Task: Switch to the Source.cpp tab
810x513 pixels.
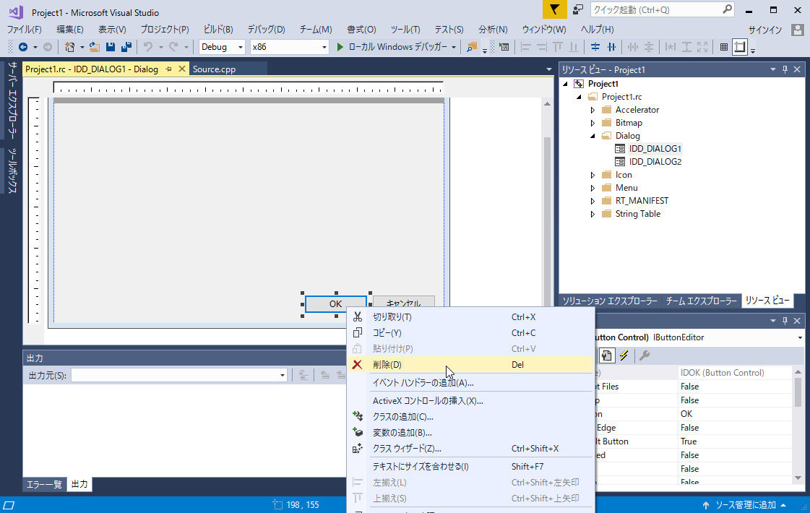Action: [215, 69]
